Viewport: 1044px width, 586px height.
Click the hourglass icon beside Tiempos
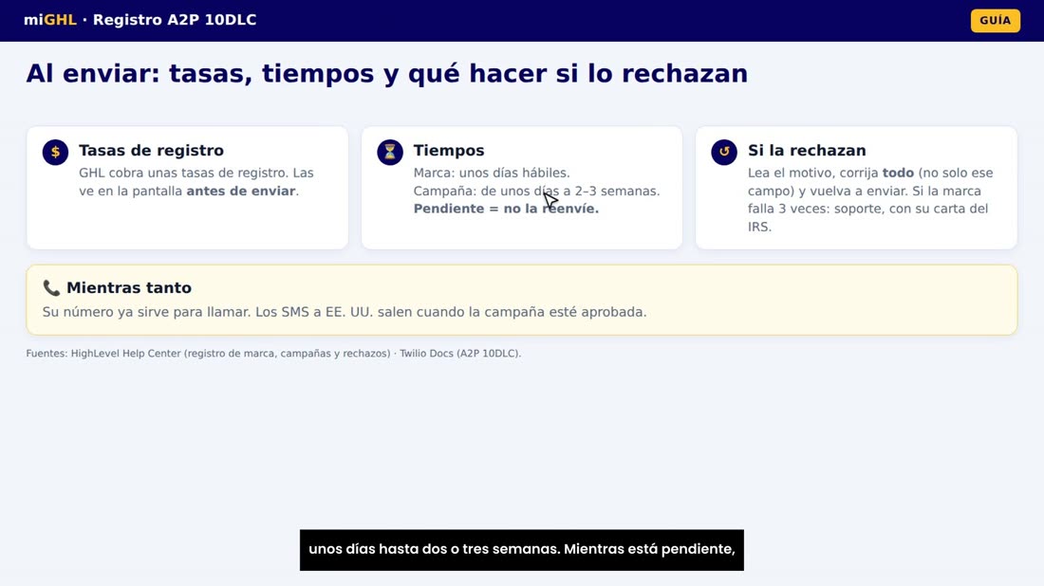tap(389, 152)
